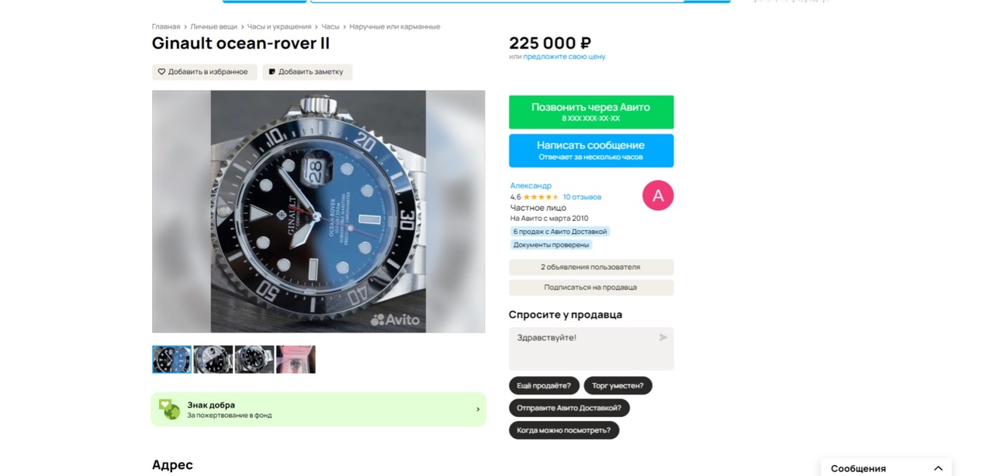Click the note icon beside Добавить заметку

[272, 72]
